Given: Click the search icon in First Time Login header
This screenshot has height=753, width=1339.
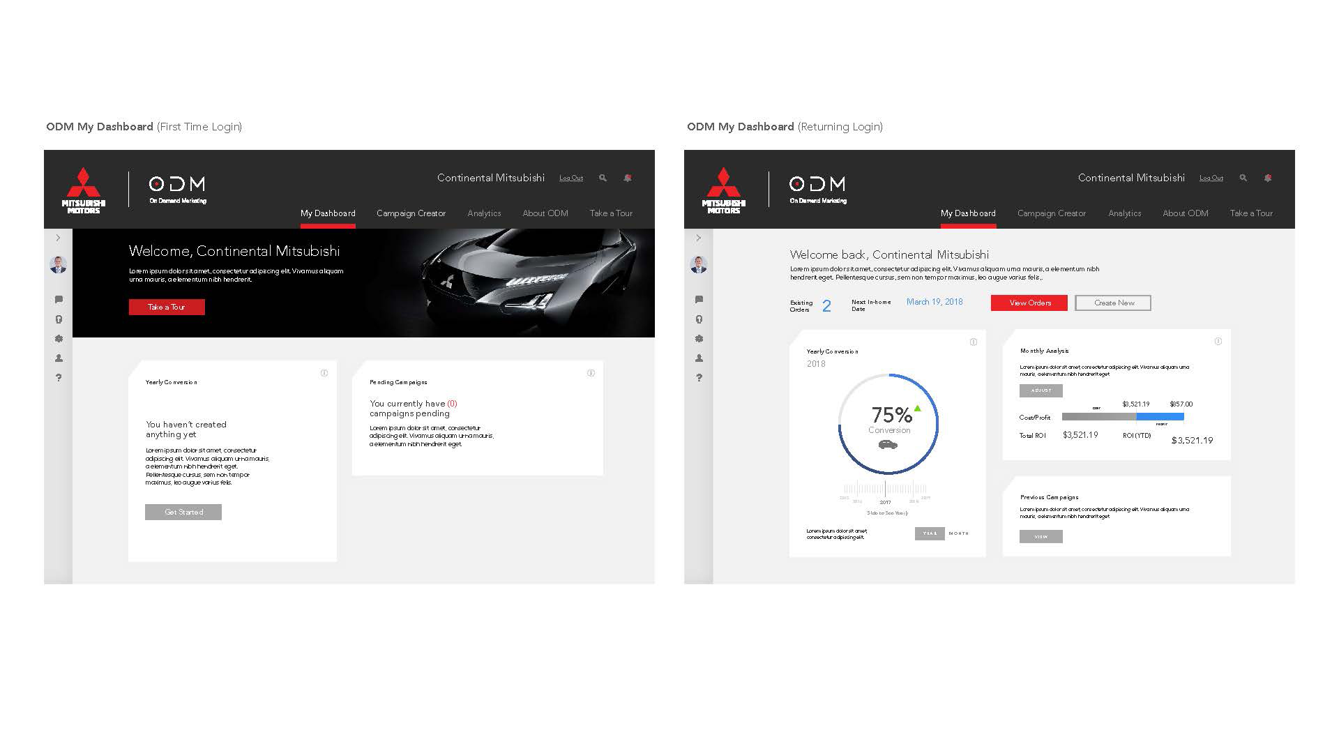Looking at the screenshot, I should pyautogui.click(x=603, y=178).
